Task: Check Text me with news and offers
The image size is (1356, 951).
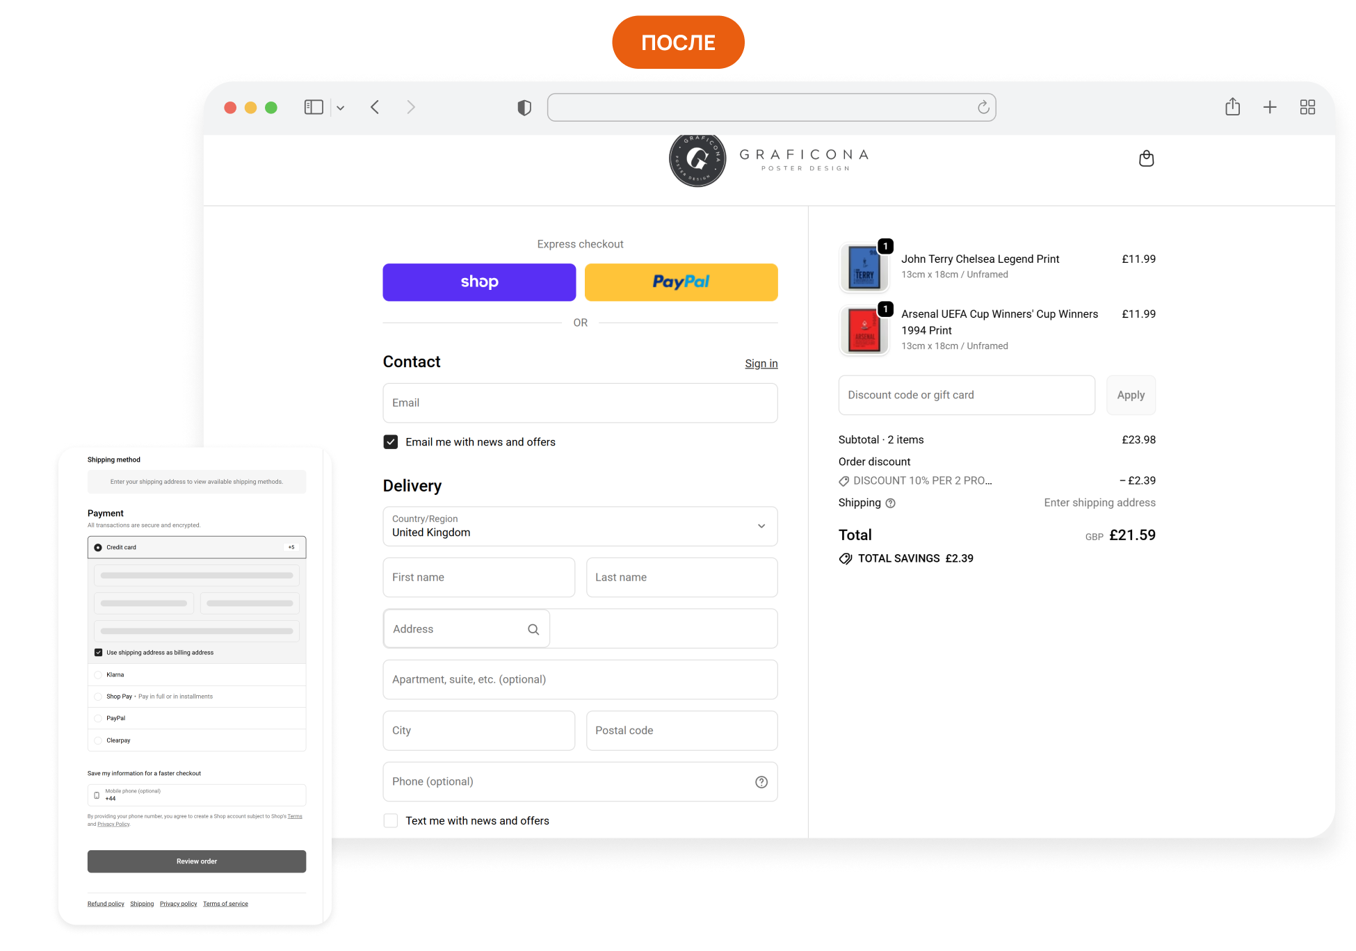Action: tap(391, 821)
